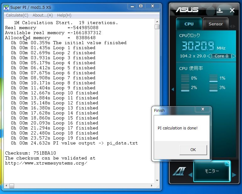Click the tab scroll arrows right of Sensor

(232, 26)
